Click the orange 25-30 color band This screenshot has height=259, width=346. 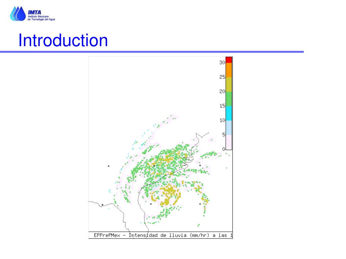click(x=229, y=70)
